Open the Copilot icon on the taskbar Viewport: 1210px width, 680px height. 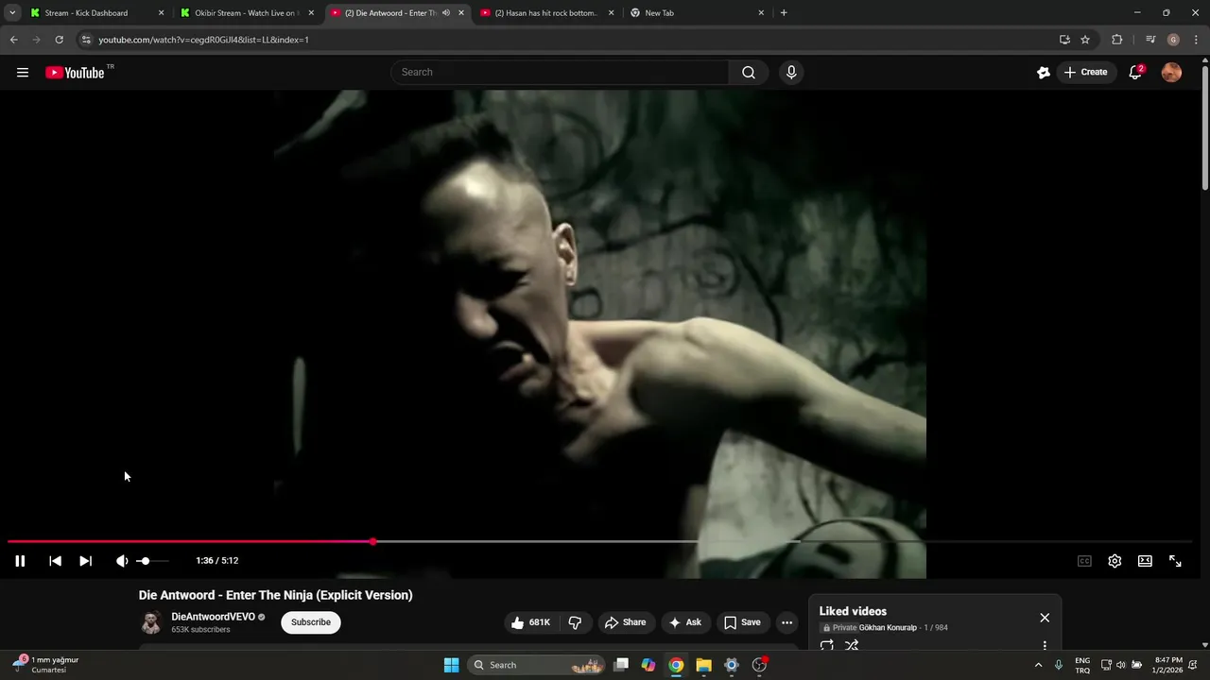648,665
